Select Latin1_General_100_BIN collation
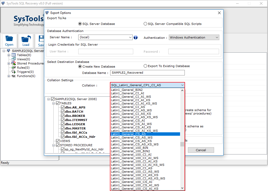The width and height of the screenshot is (268, 191). (x=145, y=148)
